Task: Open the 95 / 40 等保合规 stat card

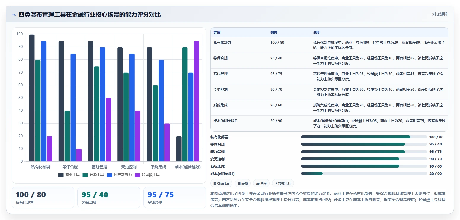Action: (x=109, y=198)
